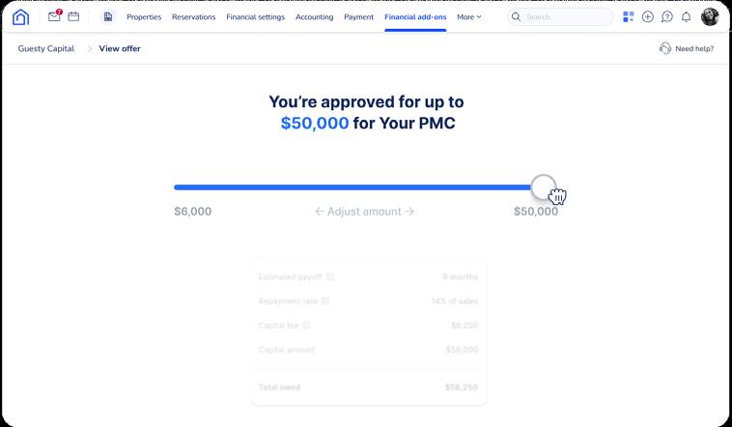Focus the Search input field

[x=560, y=16]
